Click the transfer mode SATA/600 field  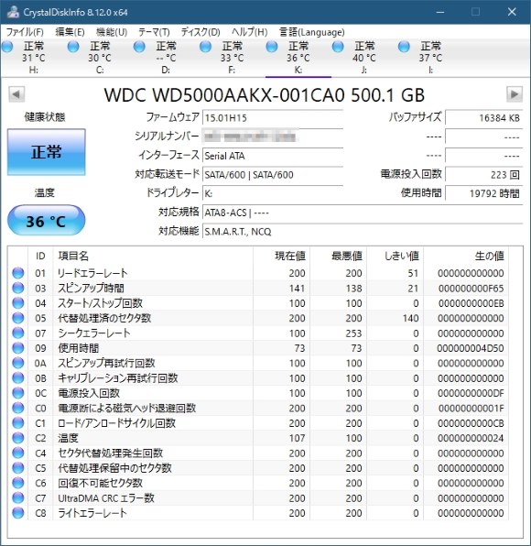pos(273,174)
